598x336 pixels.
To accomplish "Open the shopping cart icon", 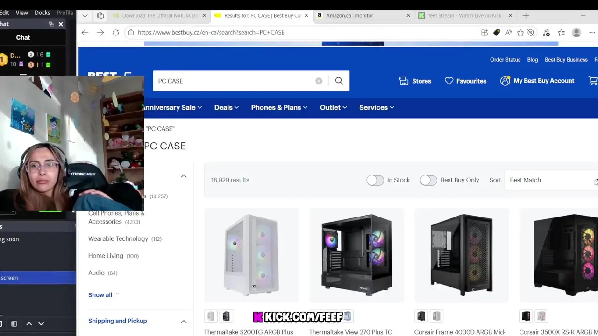I will coord(593,81).
